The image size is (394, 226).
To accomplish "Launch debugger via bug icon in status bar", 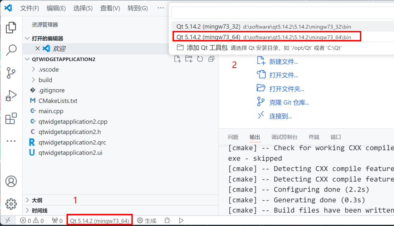I will (x=167, y=221).
